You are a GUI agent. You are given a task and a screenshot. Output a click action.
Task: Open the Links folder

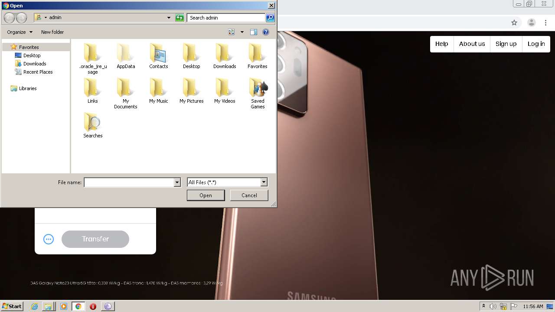pyautogui.click(x=93, y=91)
